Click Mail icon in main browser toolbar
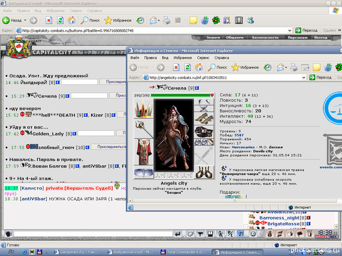The height and width of the screenshot is (256, 342). pos(153,20)
